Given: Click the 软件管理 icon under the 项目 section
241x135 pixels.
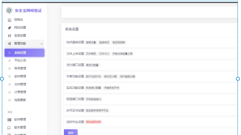Looking at the screenshot, I should click(x=9, y=119).
